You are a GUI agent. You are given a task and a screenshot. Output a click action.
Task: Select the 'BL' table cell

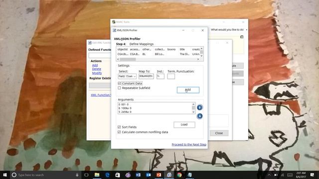(x=144, y=54)
